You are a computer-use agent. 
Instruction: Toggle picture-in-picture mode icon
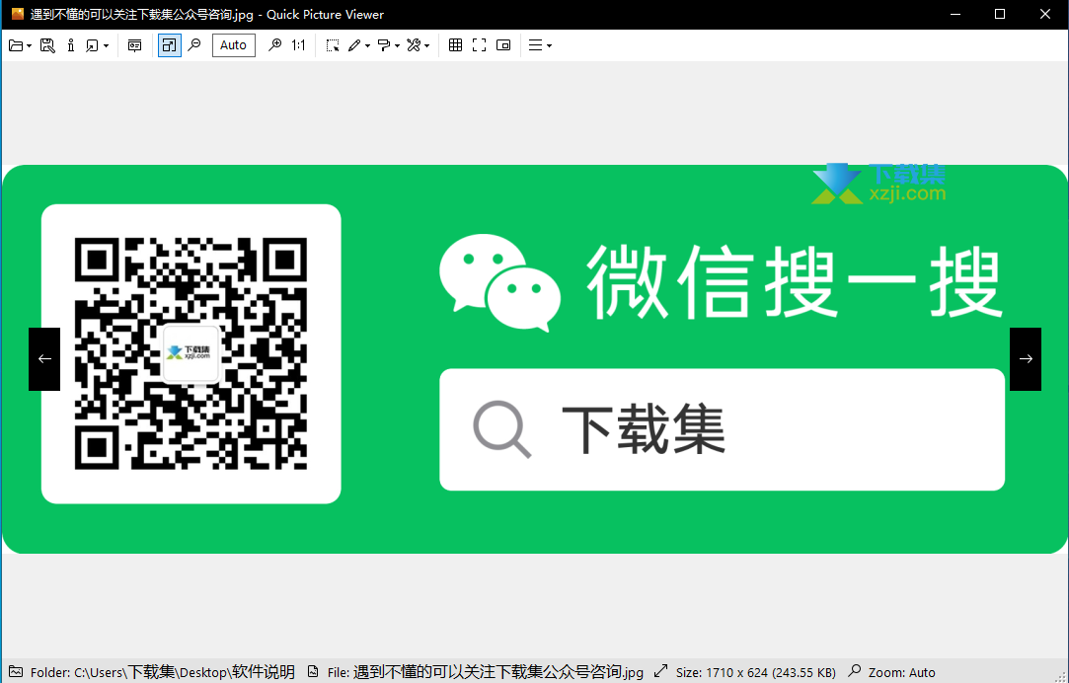[503, 45]
